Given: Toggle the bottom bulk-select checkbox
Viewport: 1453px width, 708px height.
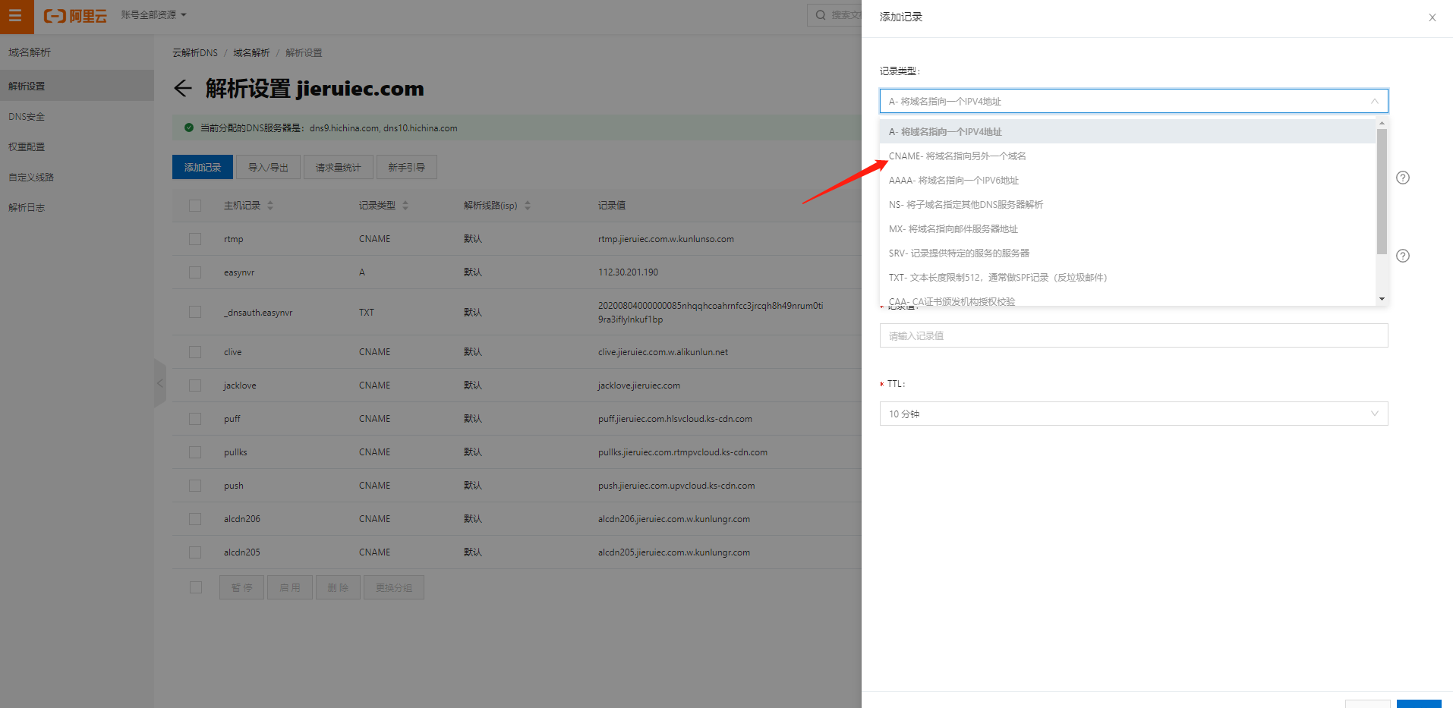Looking at the screenshot, I should click(195, 587).
